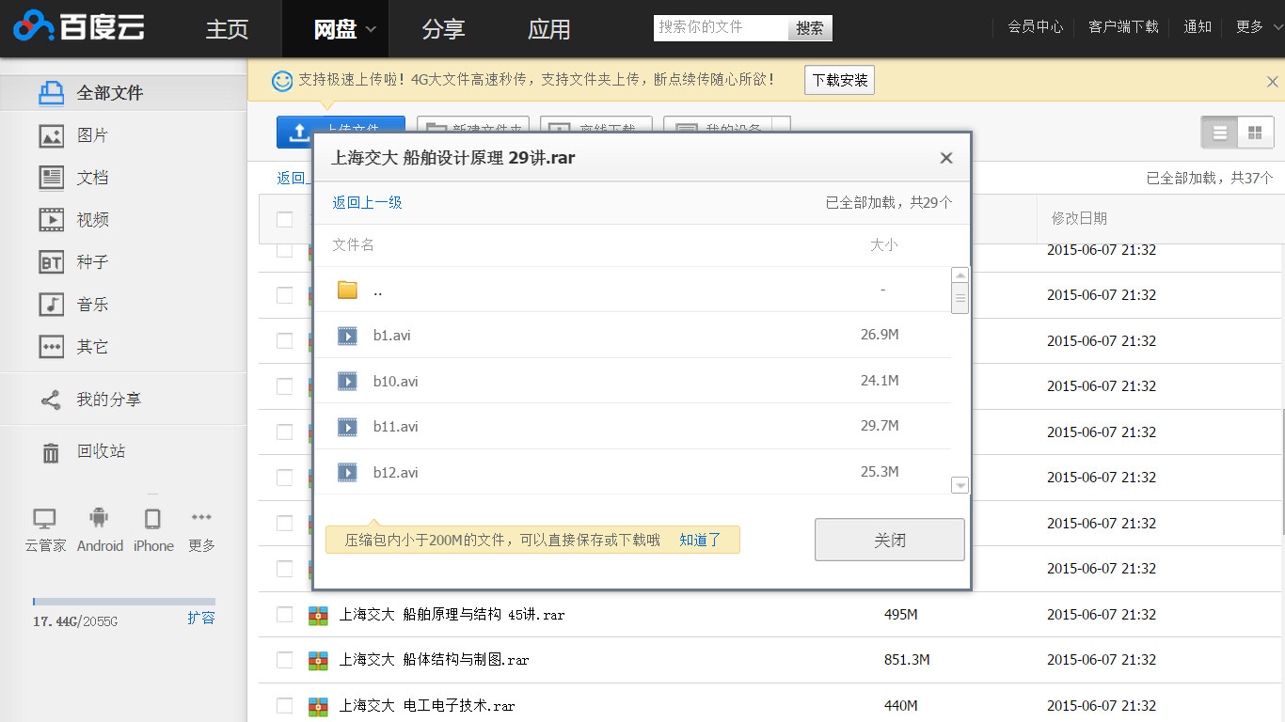The image size is (1285, 722).
Task: Click the 知道了 link in tooltip
Action: (700, 540)
